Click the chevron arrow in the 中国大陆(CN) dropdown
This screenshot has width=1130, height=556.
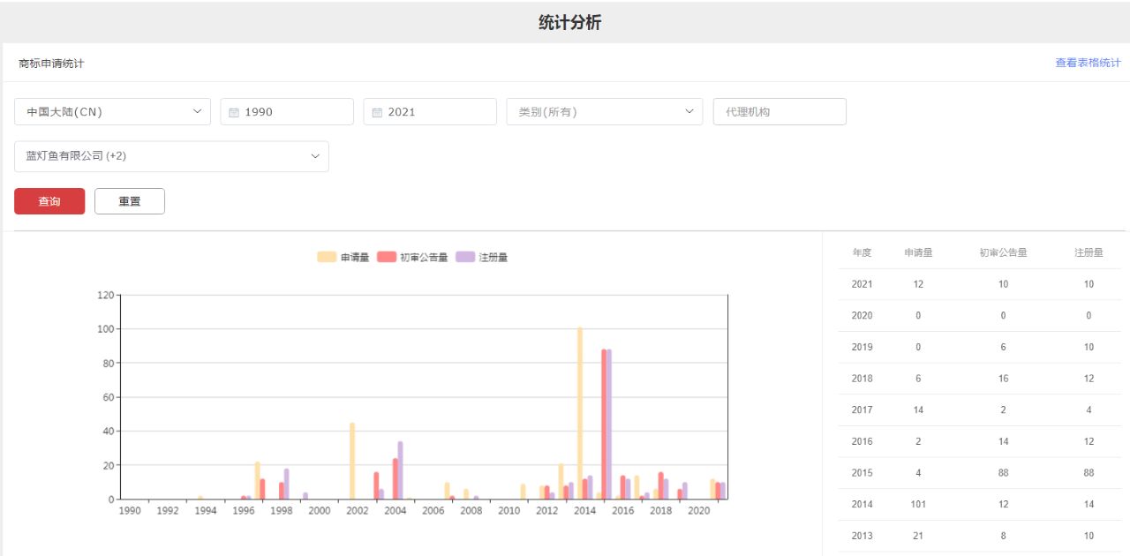(197, 112)
